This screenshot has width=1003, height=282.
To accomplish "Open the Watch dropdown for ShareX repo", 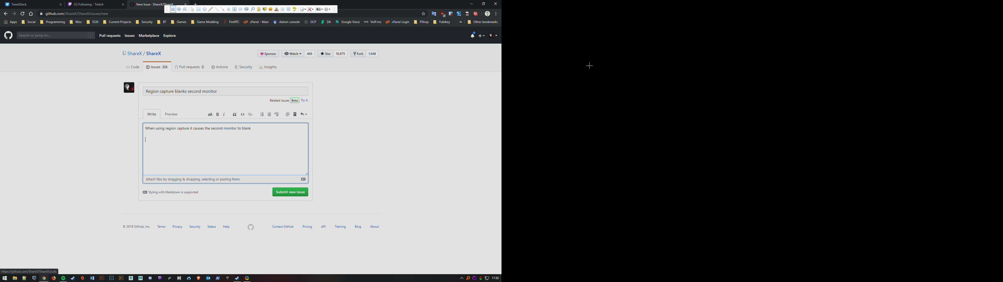I will tap(293, 54).
